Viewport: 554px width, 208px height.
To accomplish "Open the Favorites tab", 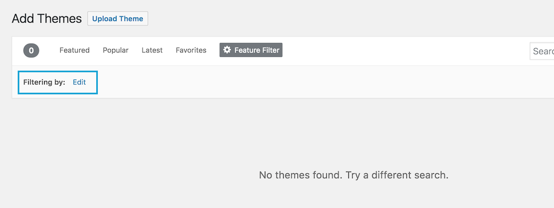I will 191,50.
